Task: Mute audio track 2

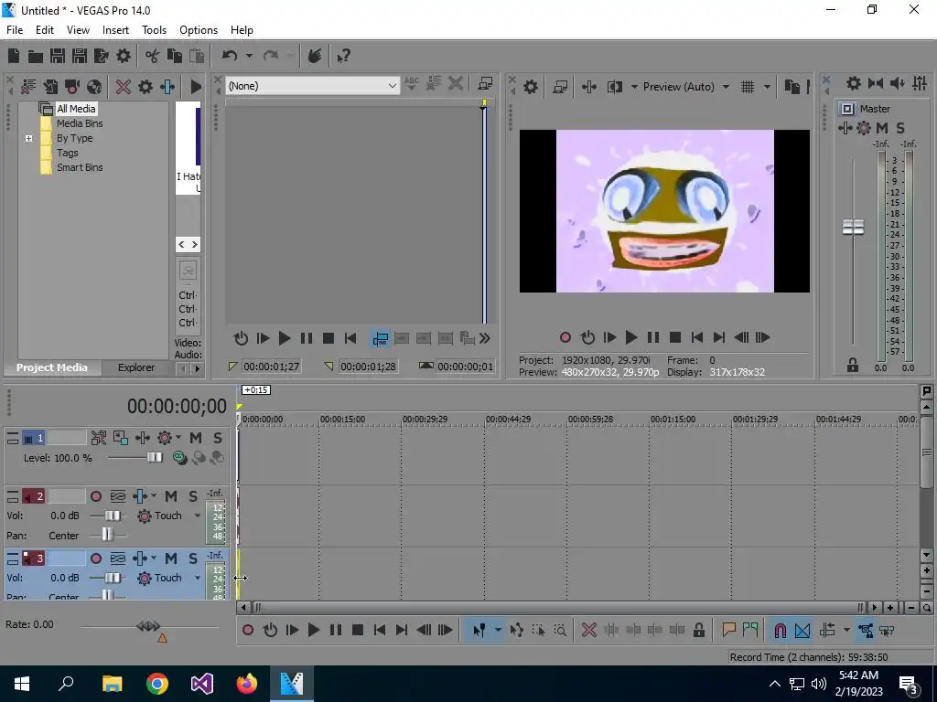Action: point(171,496)
